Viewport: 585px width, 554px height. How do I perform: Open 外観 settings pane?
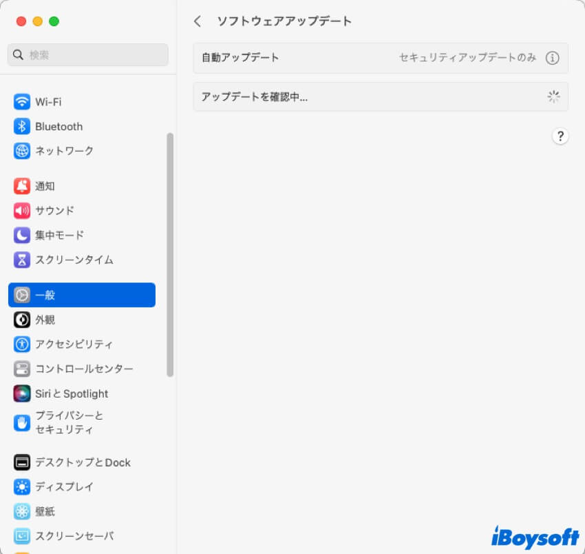[x=45, y=320]
